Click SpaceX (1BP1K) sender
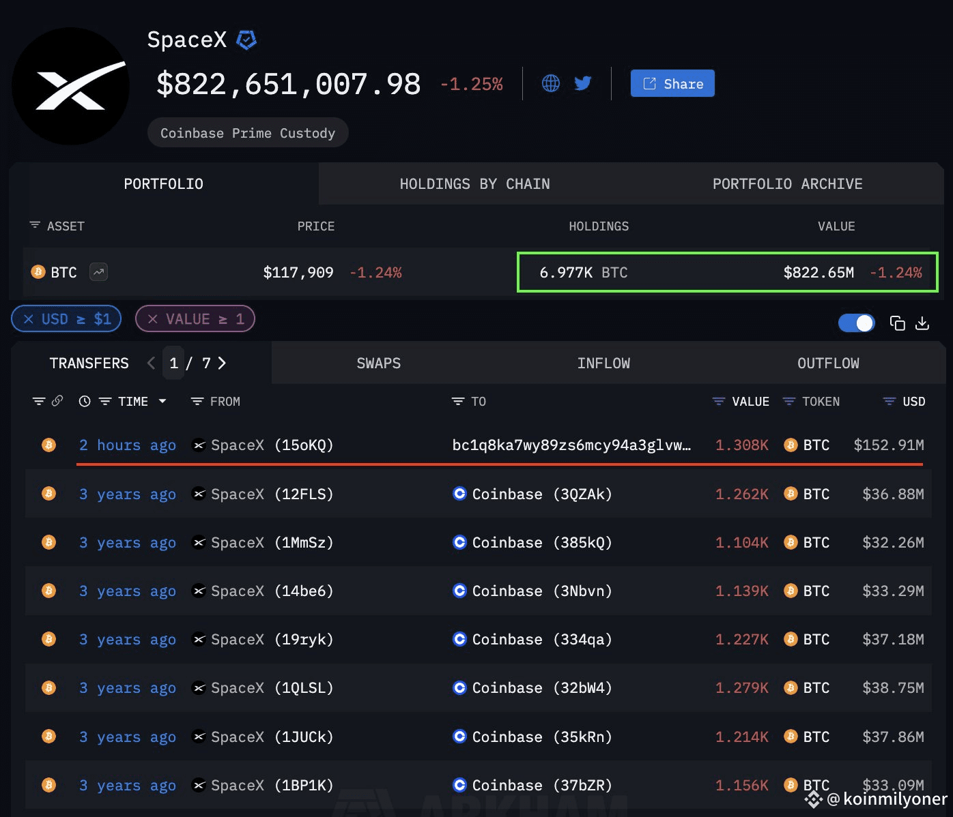The height and width of the screenshot is (817, 953). (x=263, y=785)
